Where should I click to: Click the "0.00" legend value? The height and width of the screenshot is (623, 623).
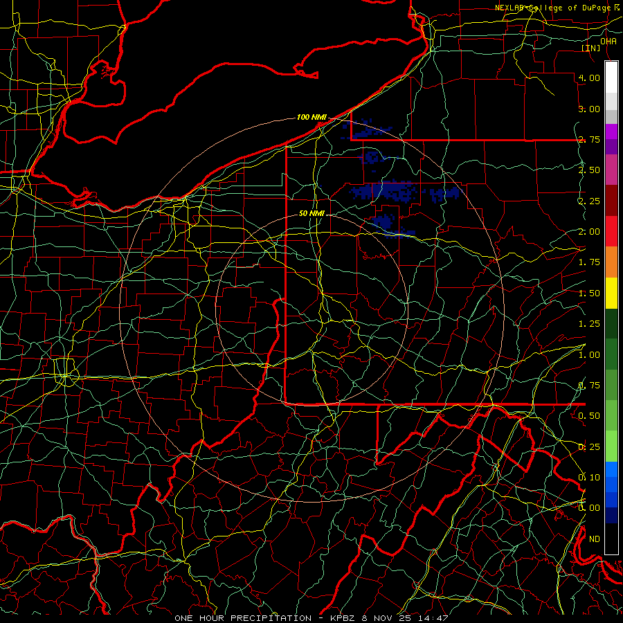point(589,508)
